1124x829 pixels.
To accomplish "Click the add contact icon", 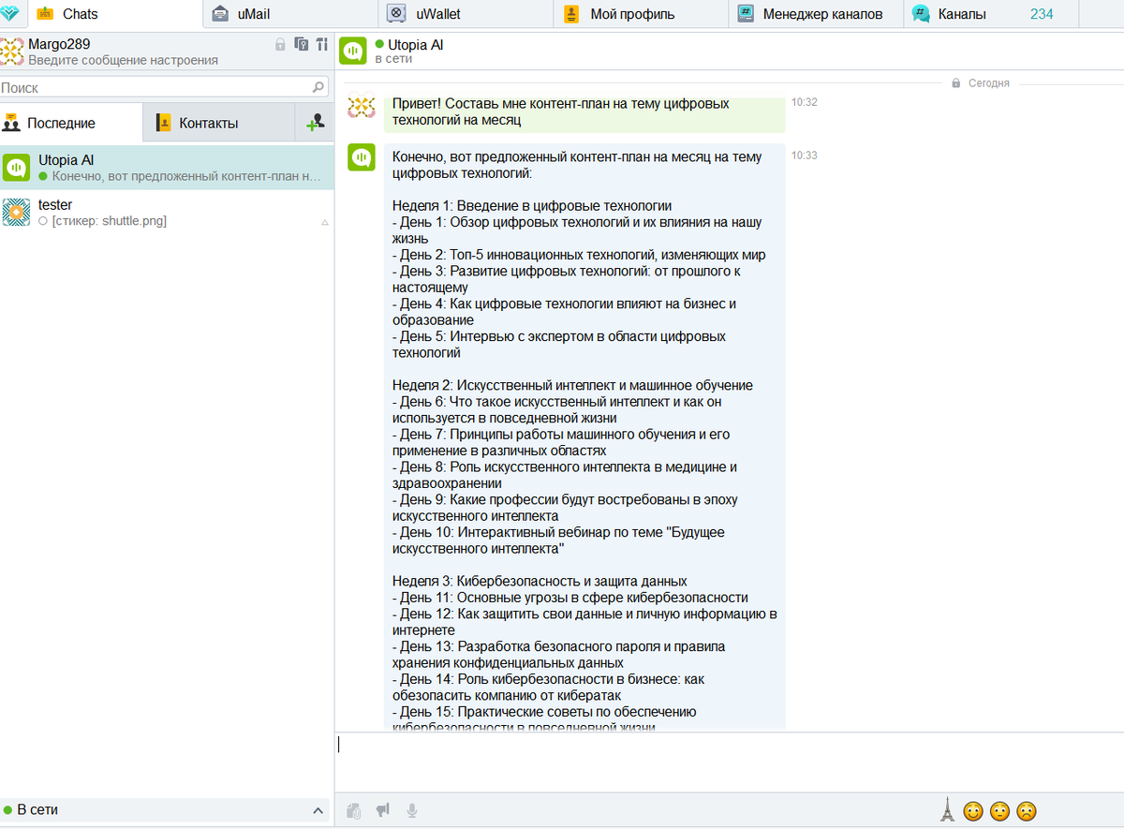I will click(x=315, y=123).
